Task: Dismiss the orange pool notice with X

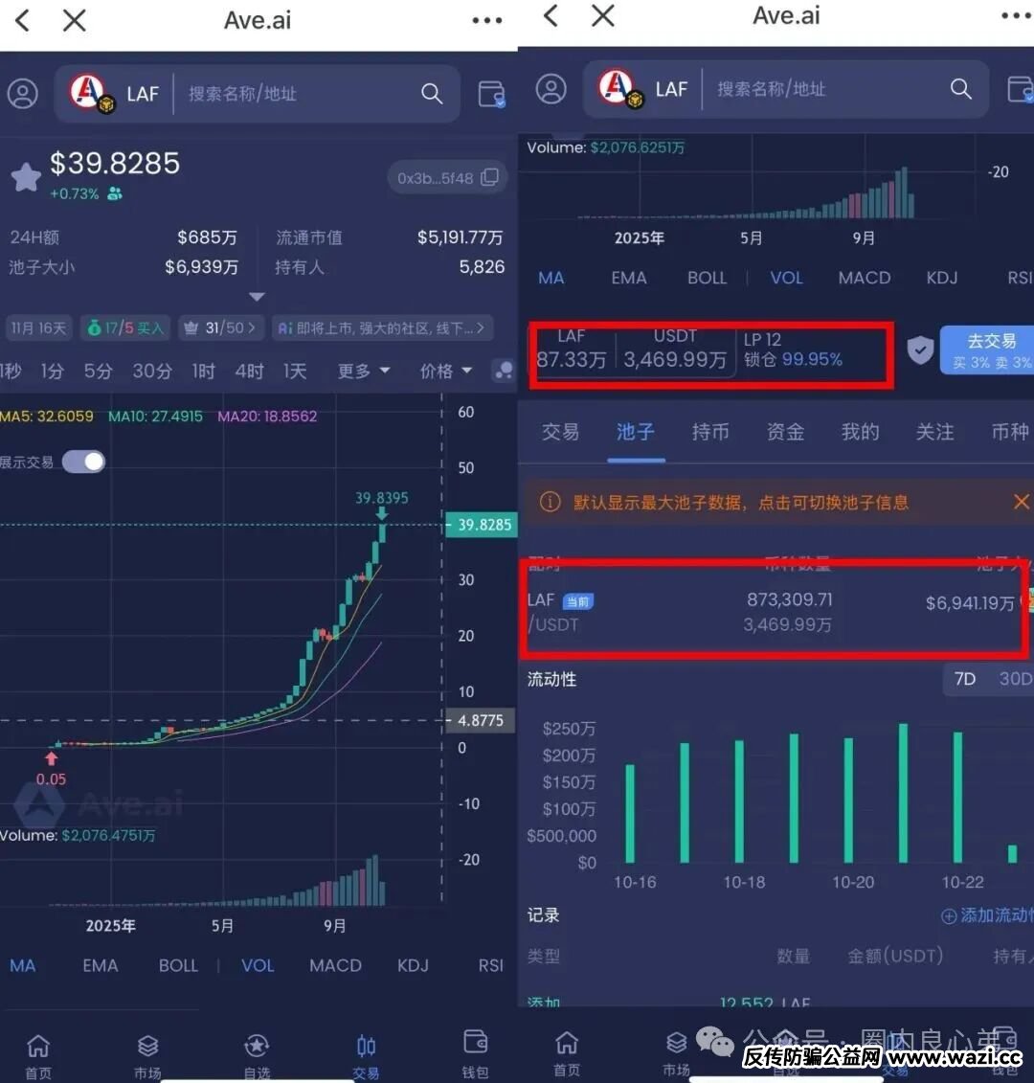Action: [1021, 502]
